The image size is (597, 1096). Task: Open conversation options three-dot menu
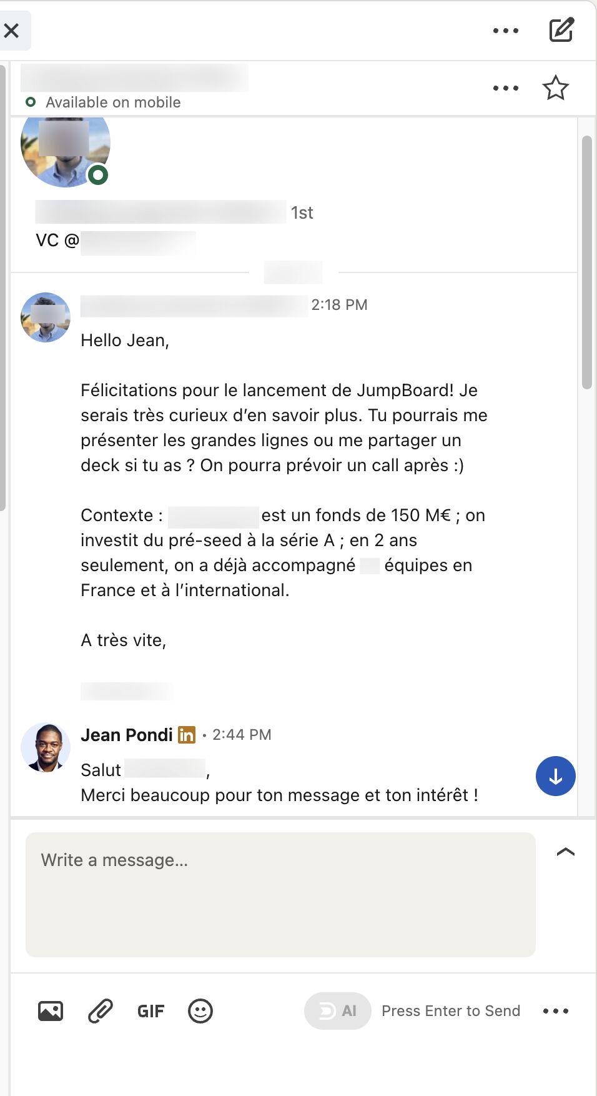505,88
